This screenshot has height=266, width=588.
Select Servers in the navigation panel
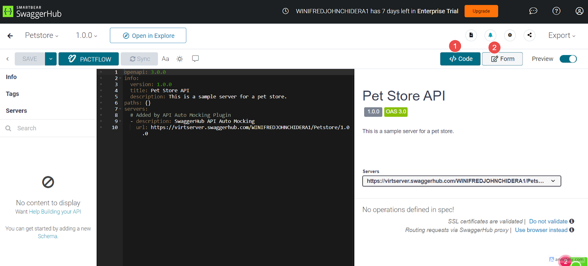17,111
